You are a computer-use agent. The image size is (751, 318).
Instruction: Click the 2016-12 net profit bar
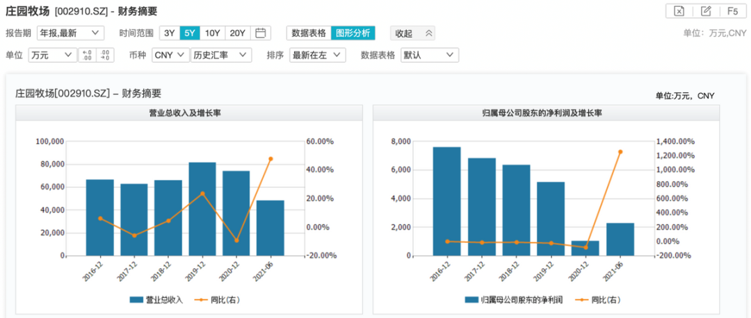[447, 201]
